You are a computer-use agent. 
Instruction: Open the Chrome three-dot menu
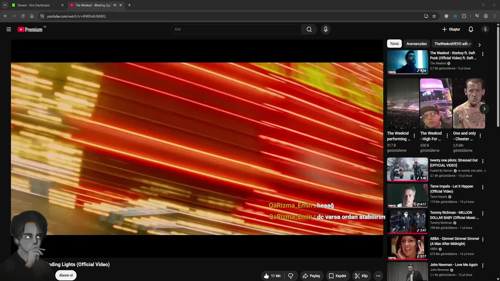(495, 16)
